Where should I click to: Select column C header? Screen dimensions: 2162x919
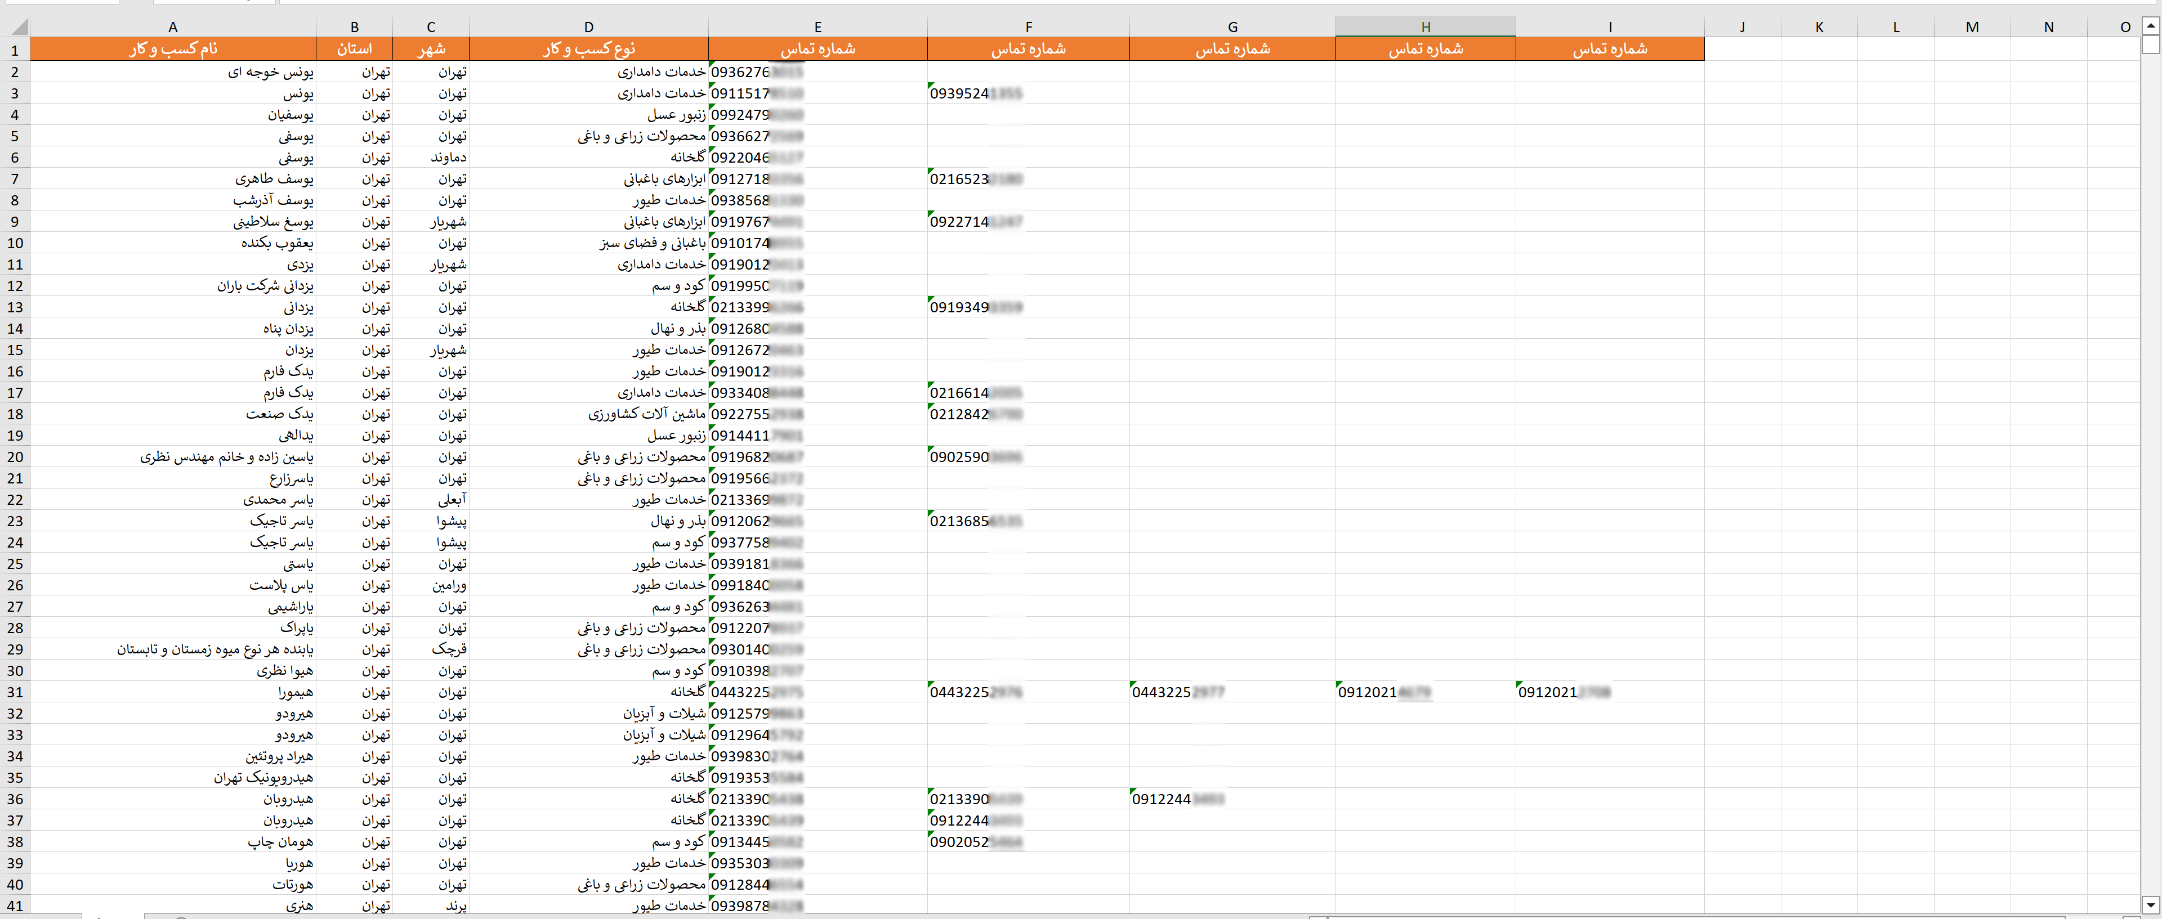(x=431, y=27)
